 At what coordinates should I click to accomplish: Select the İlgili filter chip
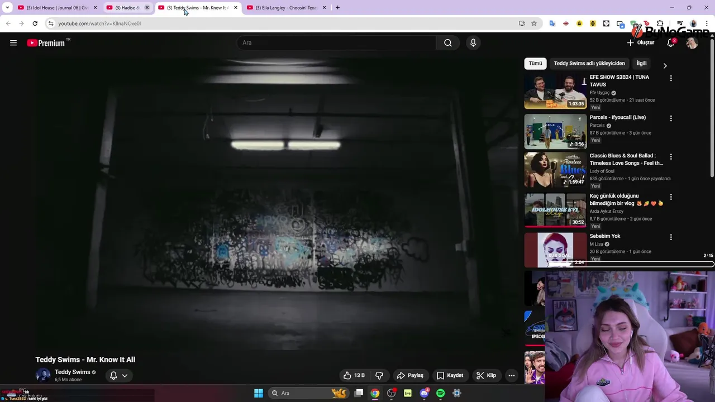pyautogui.click(x=641, y=64)
